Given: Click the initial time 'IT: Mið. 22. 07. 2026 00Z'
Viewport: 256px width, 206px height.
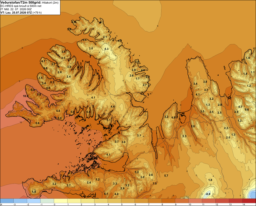Looking at the screenshot, I should [x=16, y=9].
